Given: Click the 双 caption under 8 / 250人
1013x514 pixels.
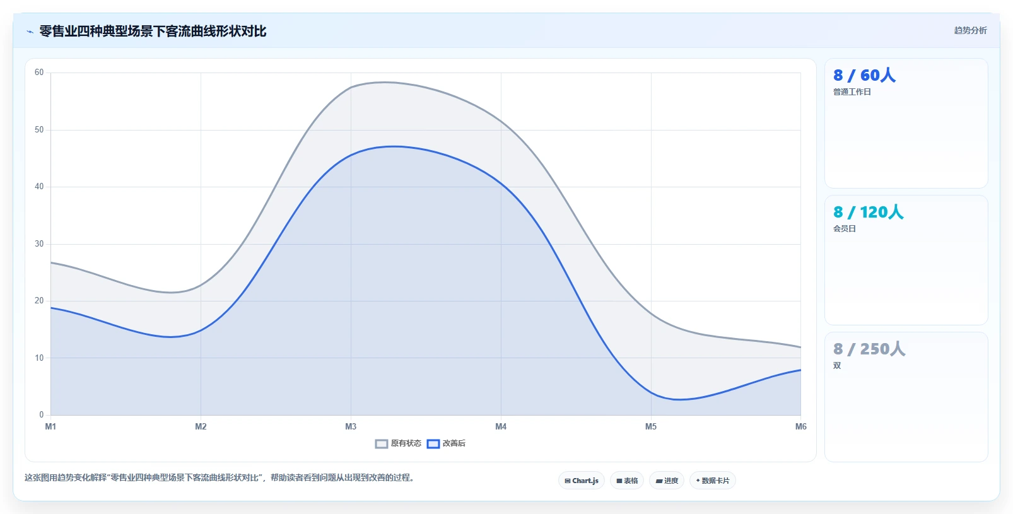Looking at the screenshot, I should [836, 366].
